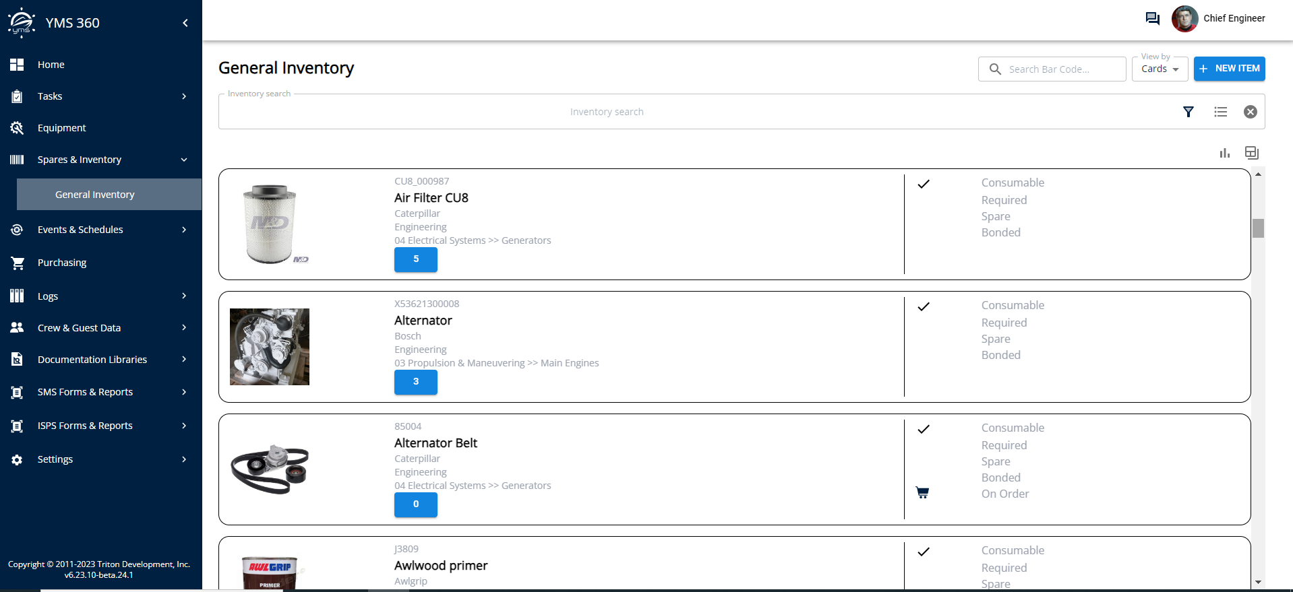Click the filter funnel icon in inventory search
This screenshot has height=592, width=1293.
coord(1188,112)
